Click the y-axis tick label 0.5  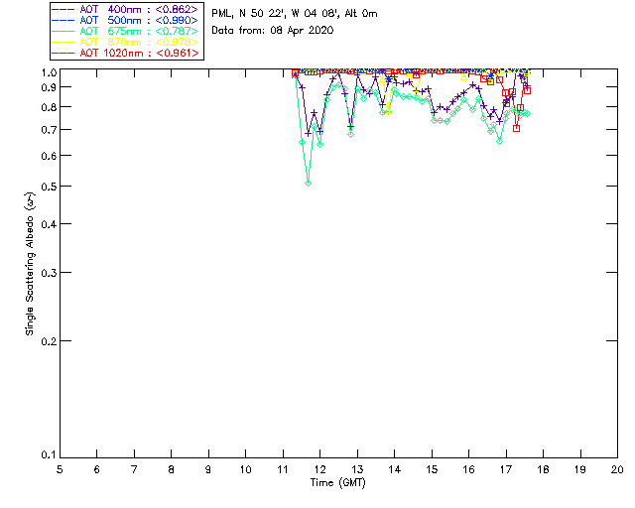click(x=48, y=187)
